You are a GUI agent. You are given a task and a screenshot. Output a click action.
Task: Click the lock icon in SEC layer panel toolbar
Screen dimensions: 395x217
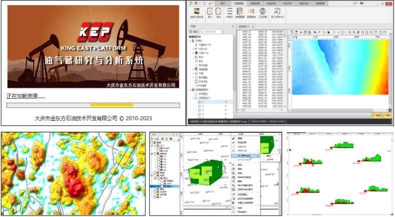tap(166, 139)
